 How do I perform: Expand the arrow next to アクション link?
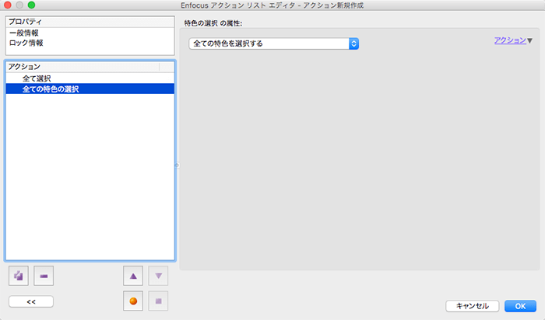(x=529, y=40)
